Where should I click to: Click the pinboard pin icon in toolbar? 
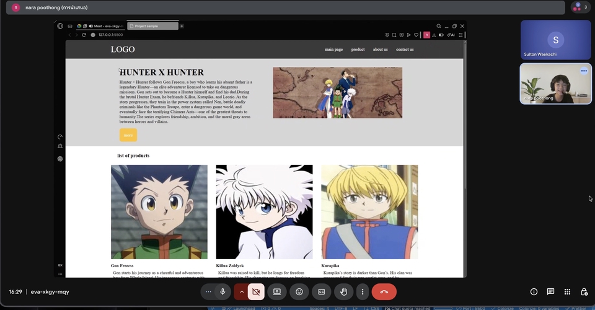[x=387, y=35]
